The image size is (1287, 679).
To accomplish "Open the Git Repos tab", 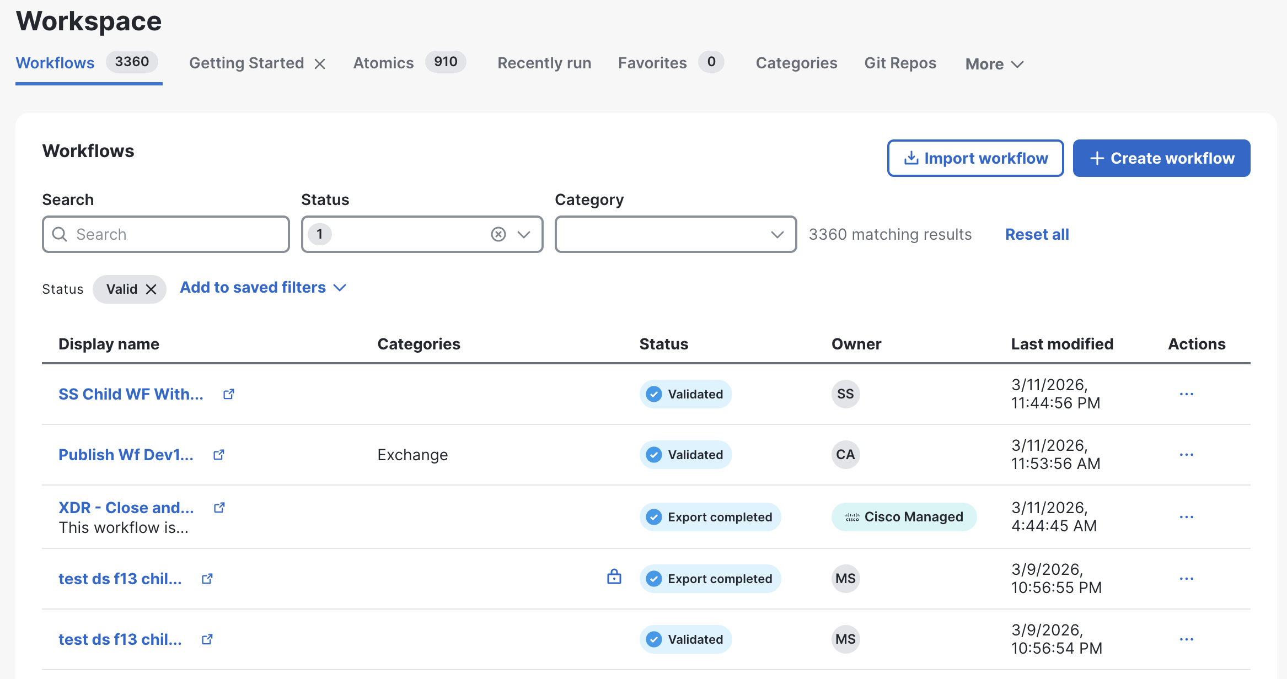I will click(x=900, y=63).
